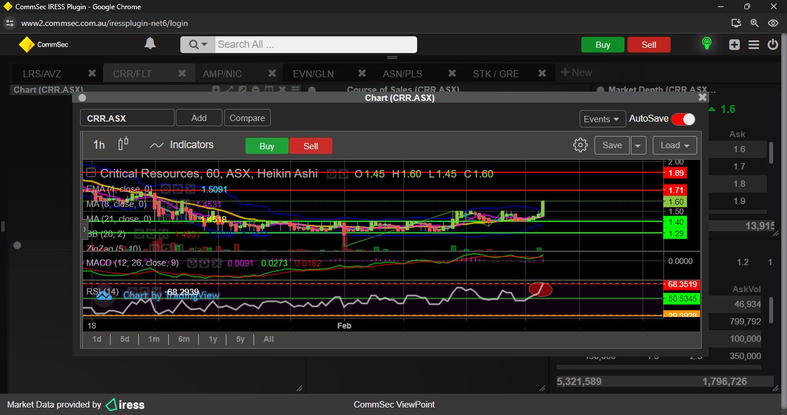Screen dimensions: 787x415
Task: Switch to the LRS/AVZ tab
Action: (42, 74)
